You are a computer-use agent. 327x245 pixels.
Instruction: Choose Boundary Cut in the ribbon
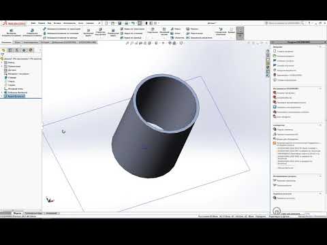pyautogui.click(x=131, y=37)
